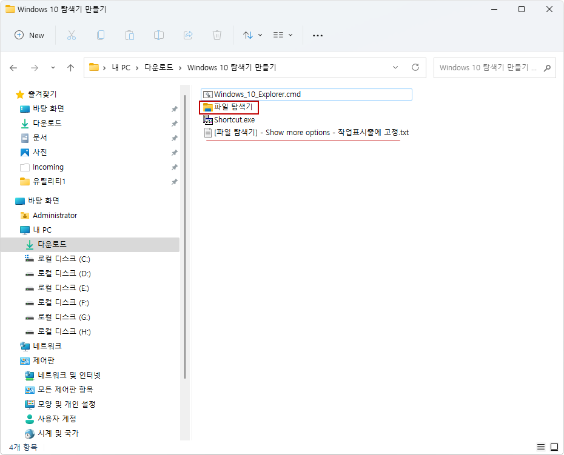Click Windows 10 탐색기 만들기 breadcrumb segment

point(232,68)
